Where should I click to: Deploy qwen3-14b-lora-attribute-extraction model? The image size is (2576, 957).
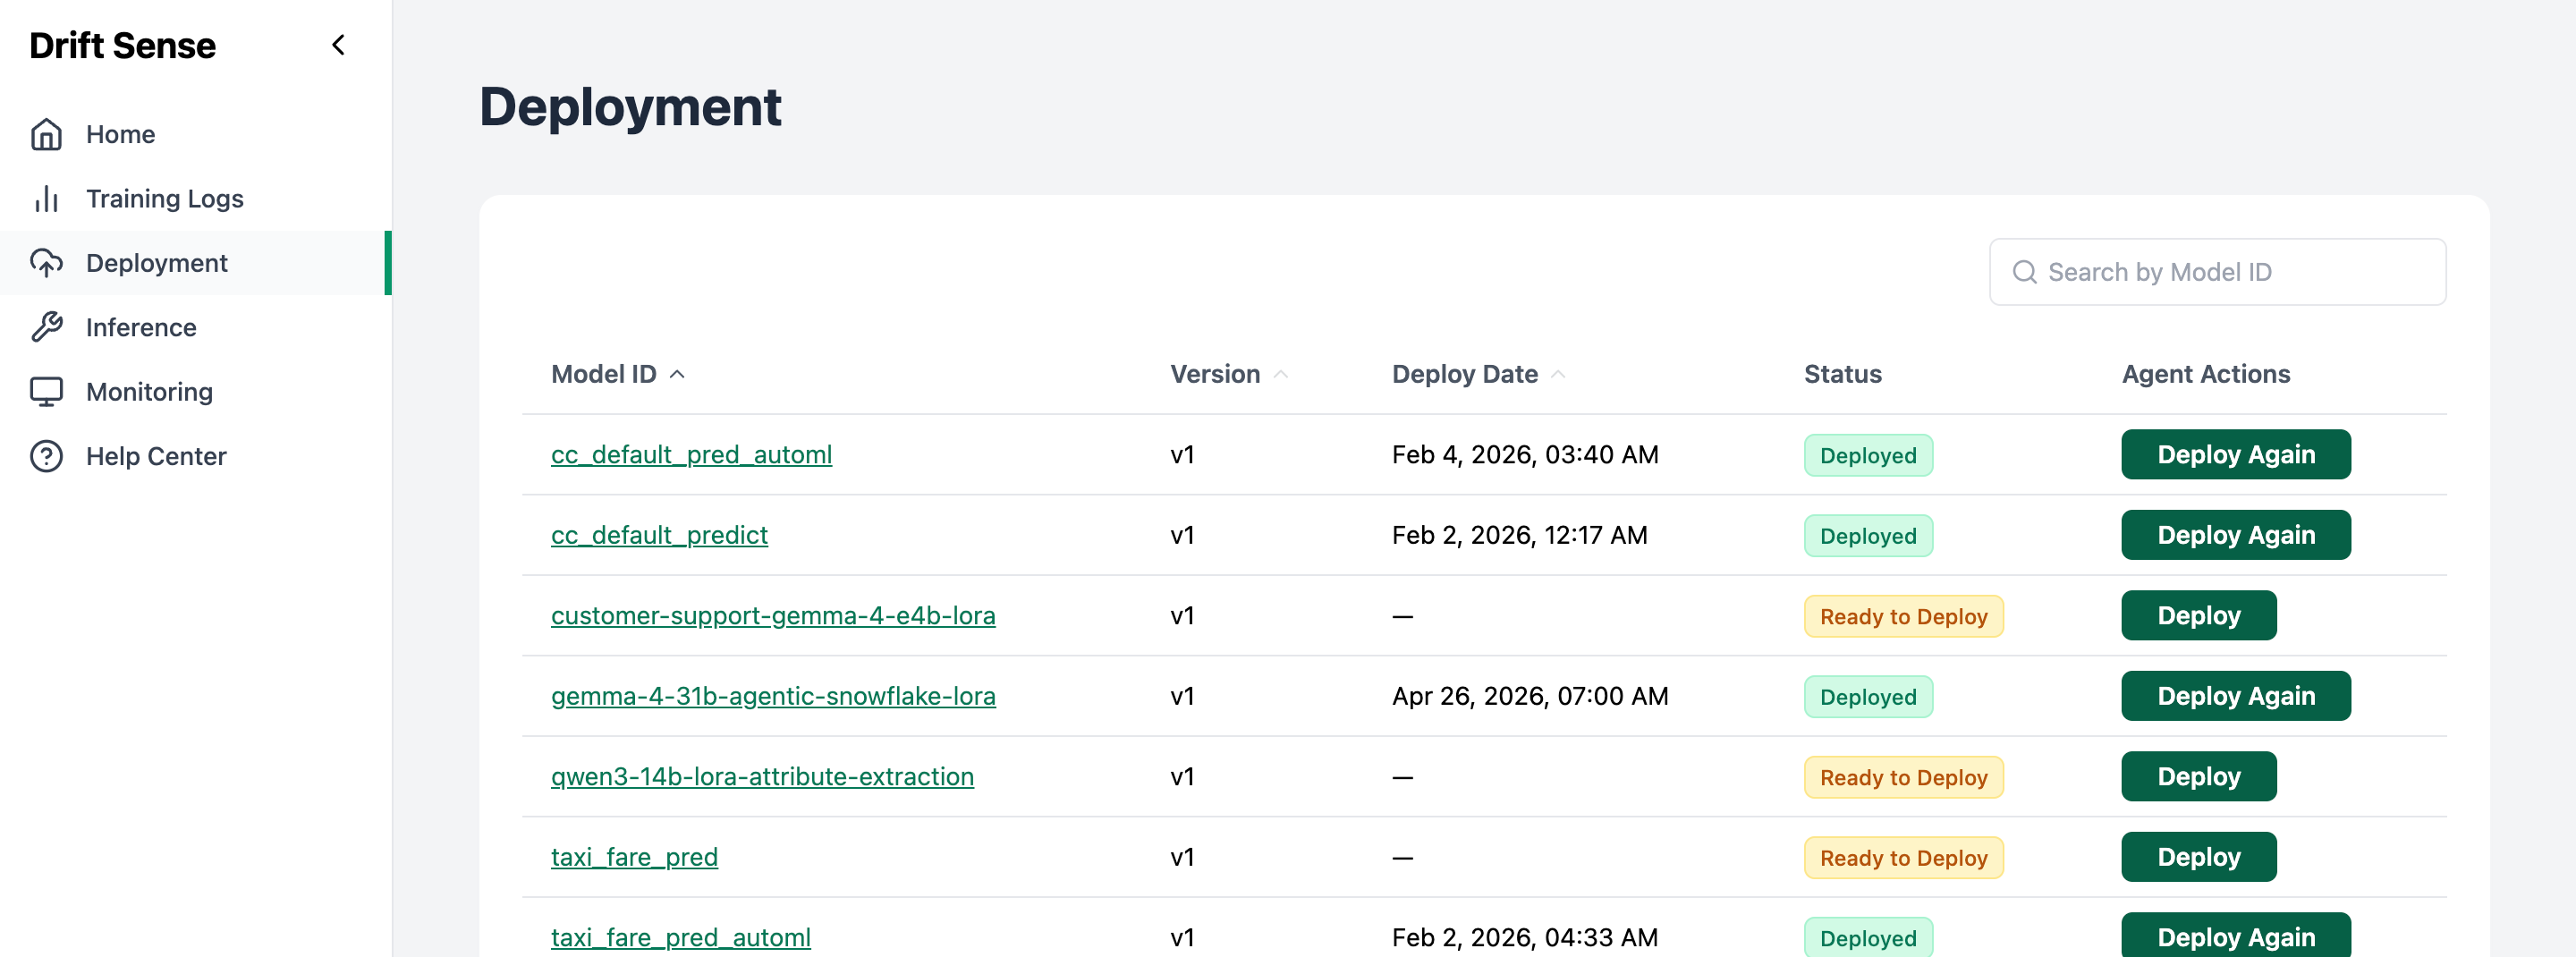coord(2199,777)
